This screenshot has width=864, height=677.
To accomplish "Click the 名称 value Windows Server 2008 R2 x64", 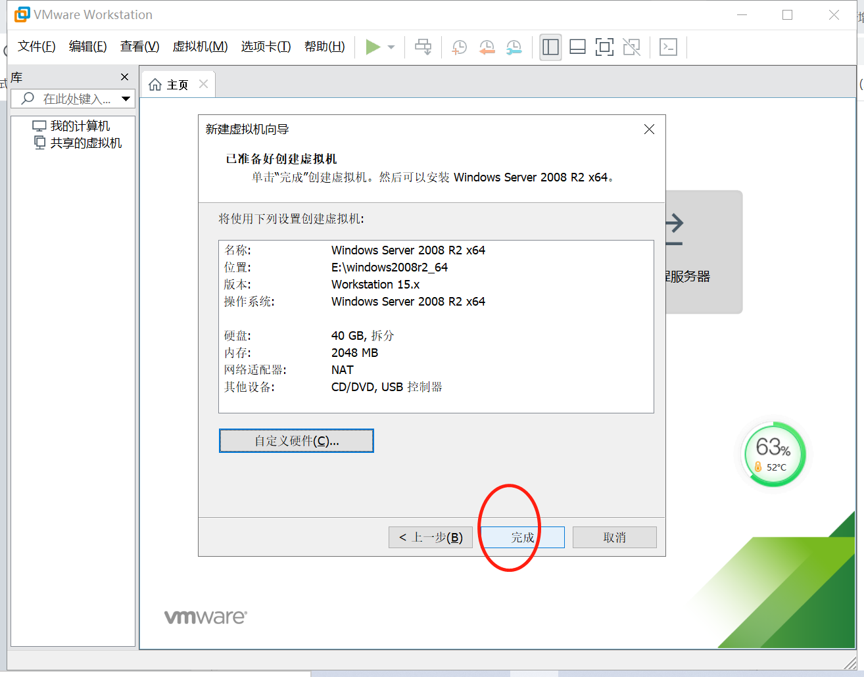I will [x=408, y=250].
